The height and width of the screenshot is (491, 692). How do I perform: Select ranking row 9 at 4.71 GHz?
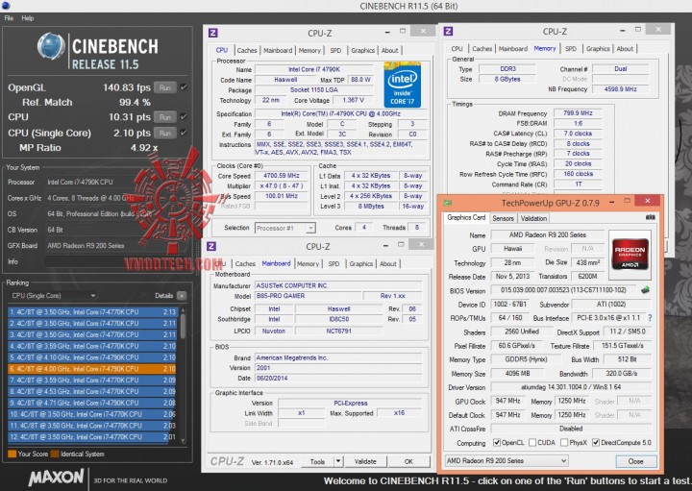(x=92, y=403)
